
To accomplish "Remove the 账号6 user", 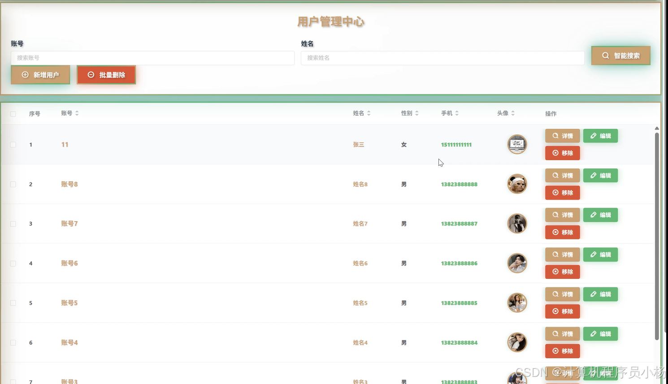I will click(x=562, y=272).
